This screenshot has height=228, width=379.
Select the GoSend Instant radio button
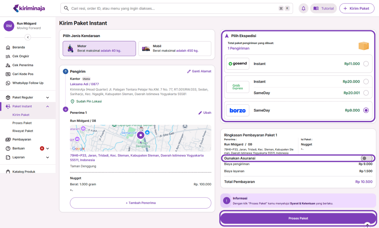point(366,64)
